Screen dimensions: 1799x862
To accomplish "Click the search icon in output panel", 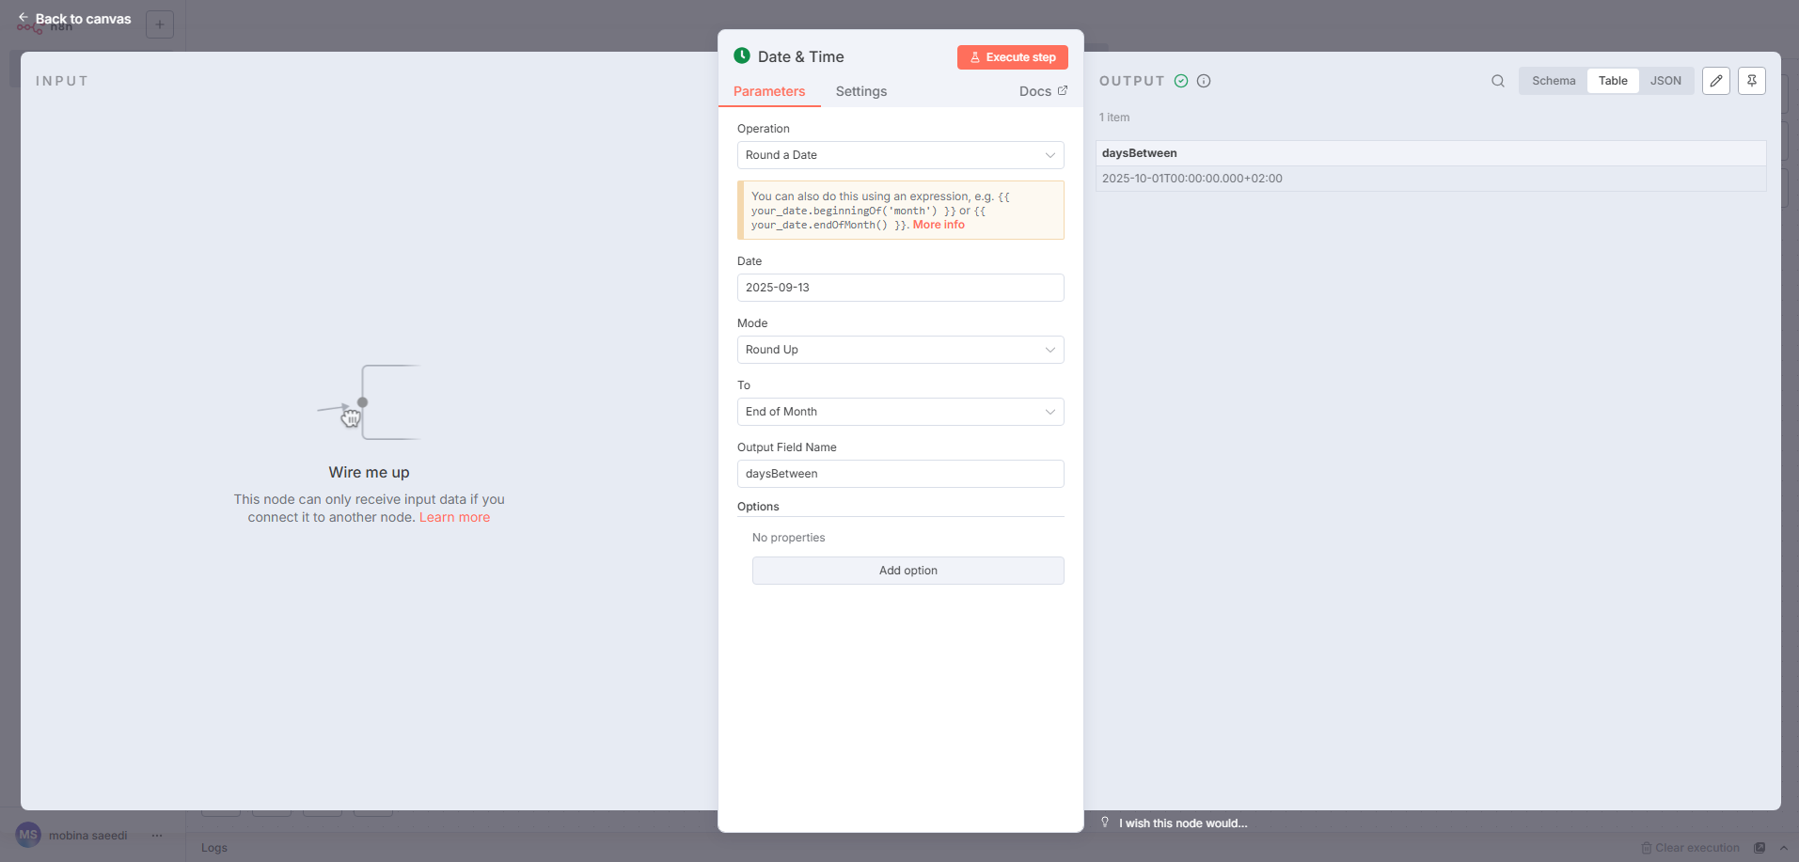I will 1497,81.
